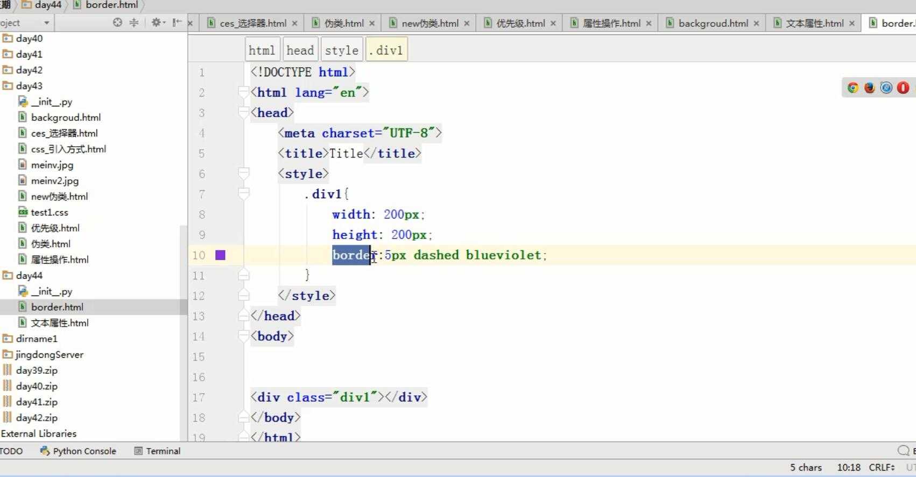Select dirname1 folder in project tree

click(37, 339)
